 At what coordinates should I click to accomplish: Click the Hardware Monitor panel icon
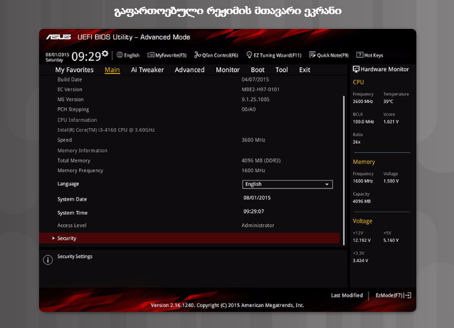click(x=356, y=69)
